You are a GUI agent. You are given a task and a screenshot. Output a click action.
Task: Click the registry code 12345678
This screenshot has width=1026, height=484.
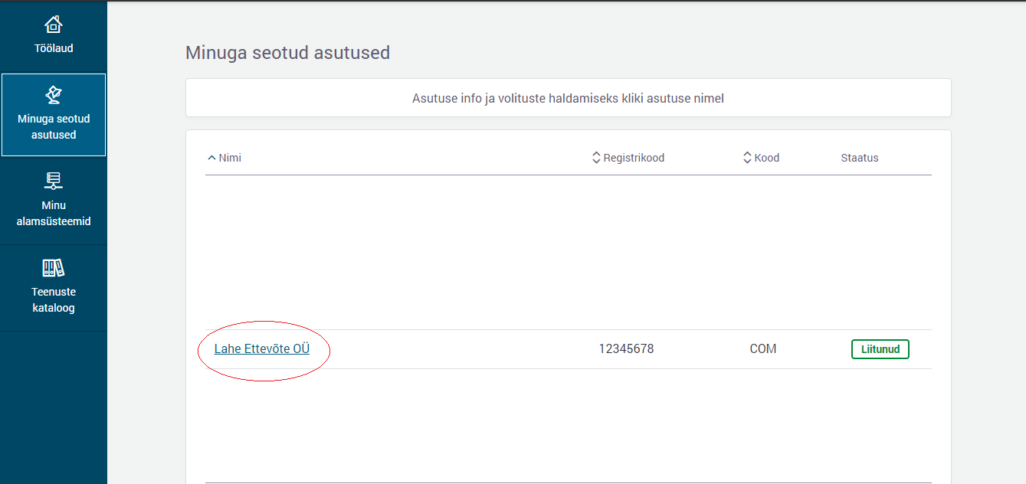(626, 349)
